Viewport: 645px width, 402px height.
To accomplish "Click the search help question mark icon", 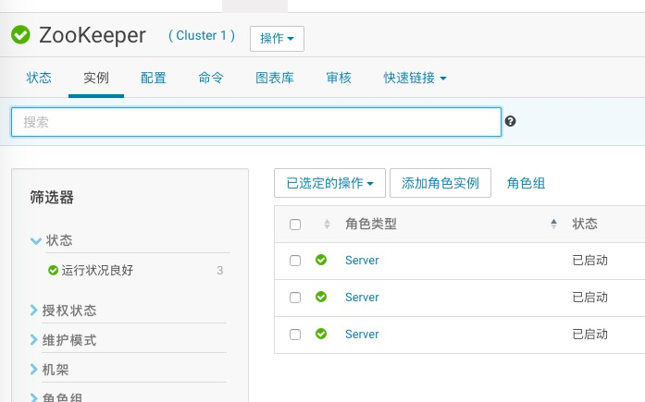I will [x=511, y=121].
